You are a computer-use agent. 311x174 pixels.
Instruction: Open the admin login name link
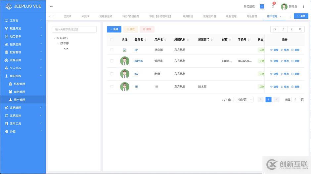point(138,61)
